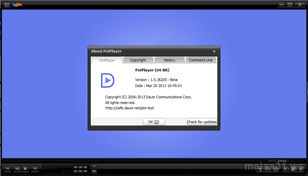Close the About PotPlayer dialog
This screenshot has height=176, width=308.
pyautogui.click(x=214, y=51)
